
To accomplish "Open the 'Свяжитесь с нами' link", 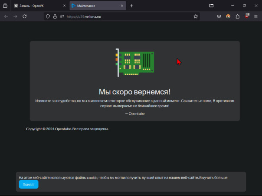I will click(196, 101).
